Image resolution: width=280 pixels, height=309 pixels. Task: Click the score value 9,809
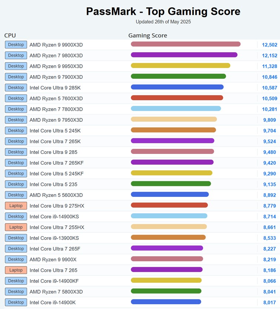click(x=270, y=120)
